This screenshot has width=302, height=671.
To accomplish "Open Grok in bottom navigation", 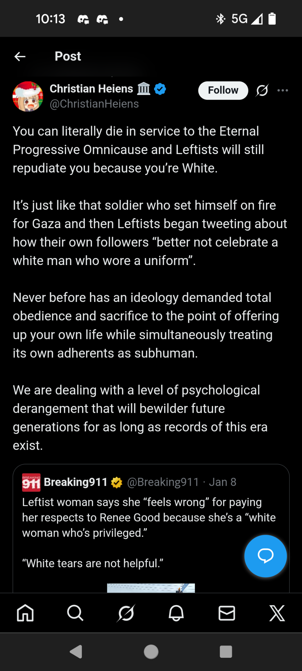I will point(126,613).
